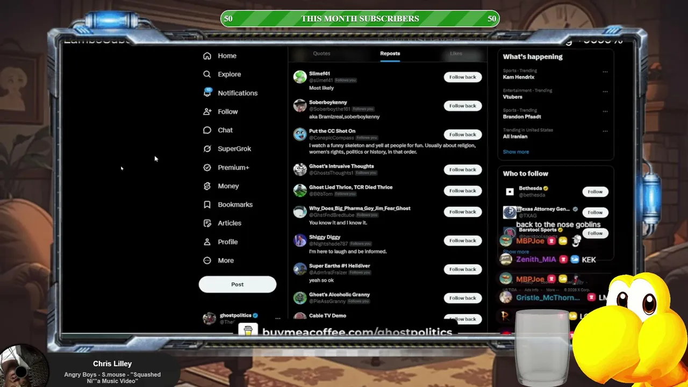Click the bio "You know it and I know it."
This screenshot has width=688, height=387.
pyautogui.click(x=338, y=223)
